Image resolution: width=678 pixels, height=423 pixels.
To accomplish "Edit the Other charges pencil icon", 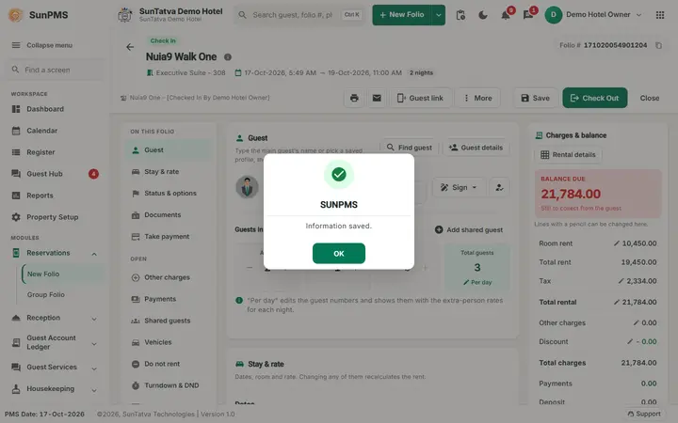I will tap(636, 322).
